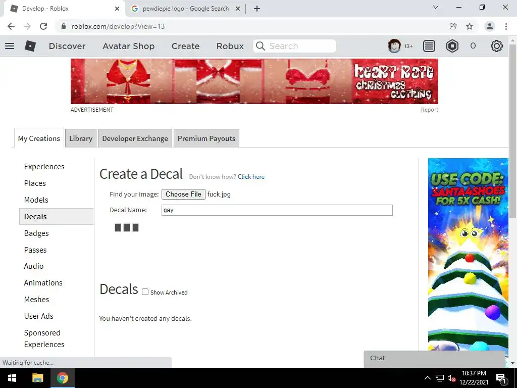The width and height of the screenshot is (517, 388).
Task: Open Avatar Shop in navigation
Action: pyautogui.click(x=128, y=46)
